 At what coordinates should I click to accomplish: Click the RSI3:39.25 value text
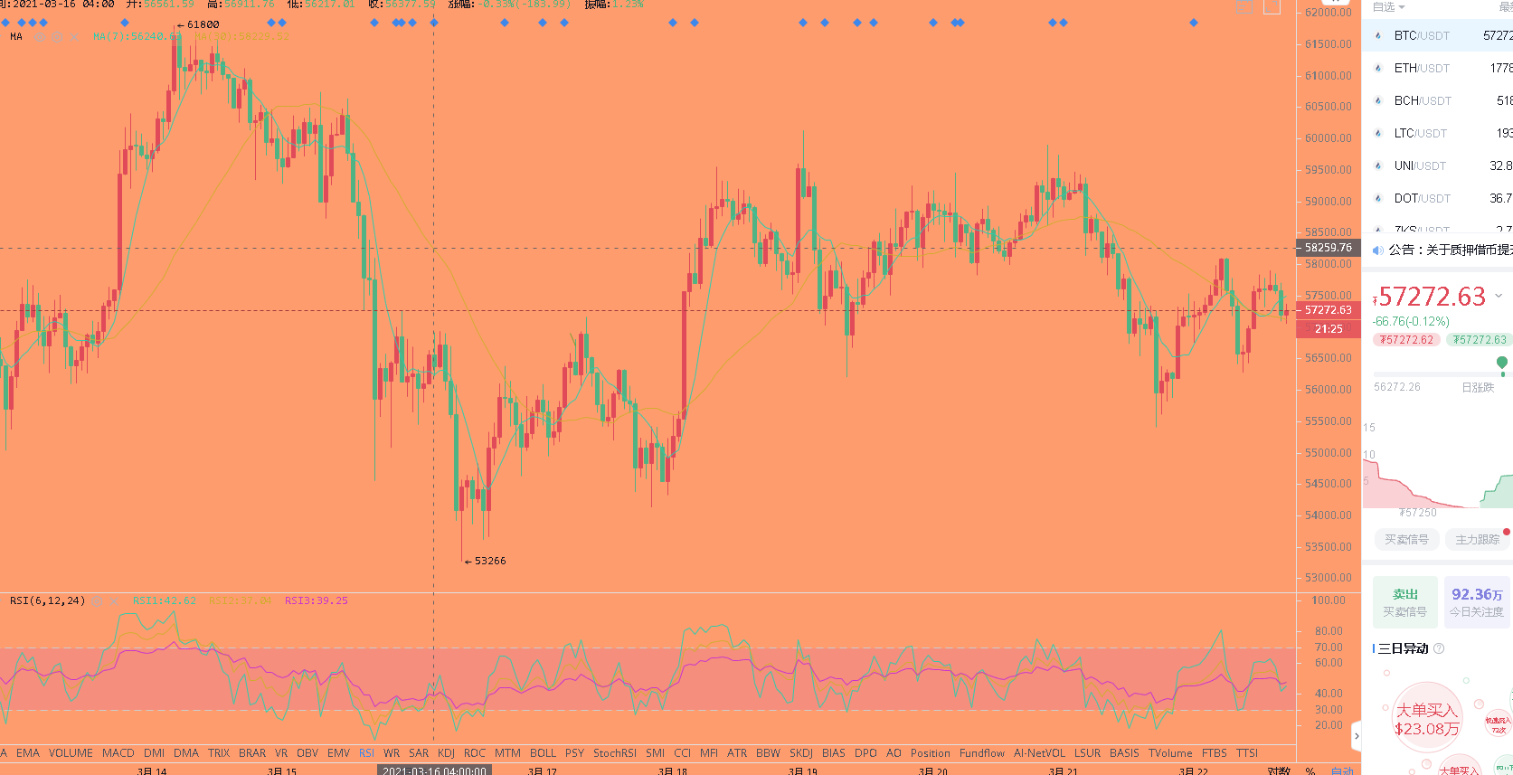(x=316, y=600)
